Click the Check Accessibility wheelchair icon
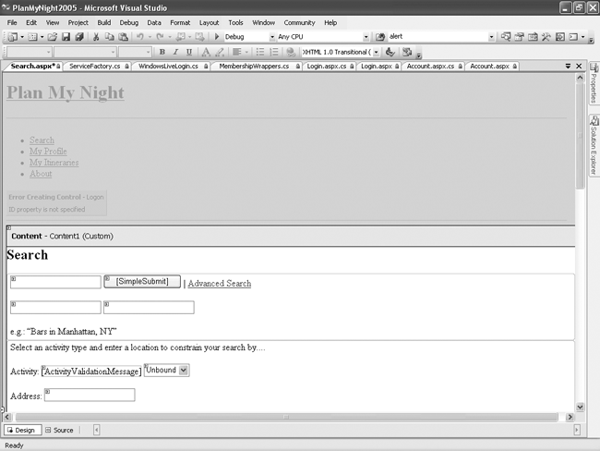Image resolution: width=600 pixels, height=451 pixels. tap(390, 52)
